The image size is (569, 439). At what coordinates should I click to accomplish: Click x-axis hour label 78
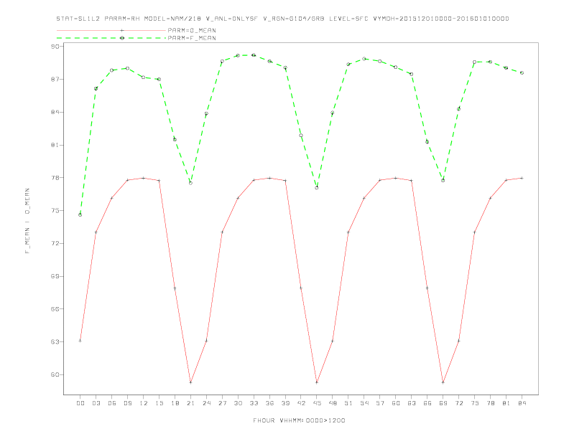491,403
